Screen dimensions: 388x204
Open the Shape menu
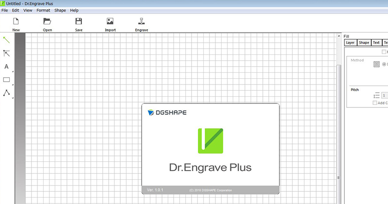[60, 10]
